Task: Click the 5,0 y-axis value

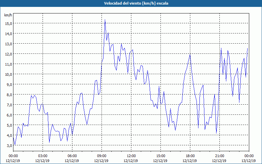Action: click(9, 125)
